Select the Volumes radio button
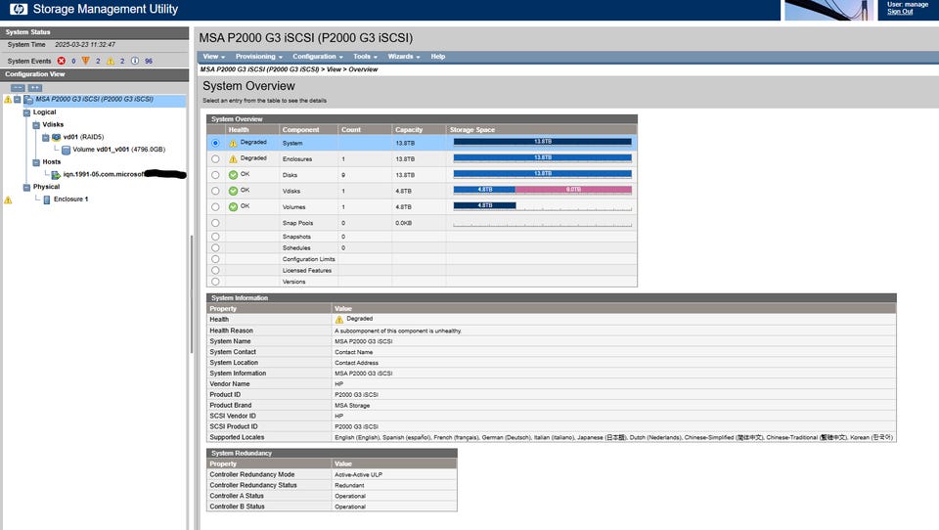This screenshot has height=530, width=939. click(x=215, y=206)
